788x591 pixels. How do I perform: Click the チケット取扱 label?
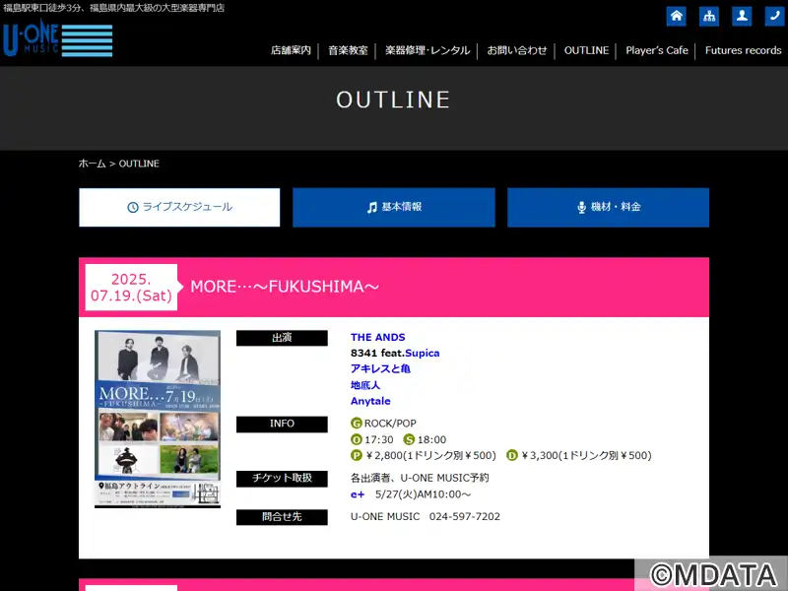point(282,479)
